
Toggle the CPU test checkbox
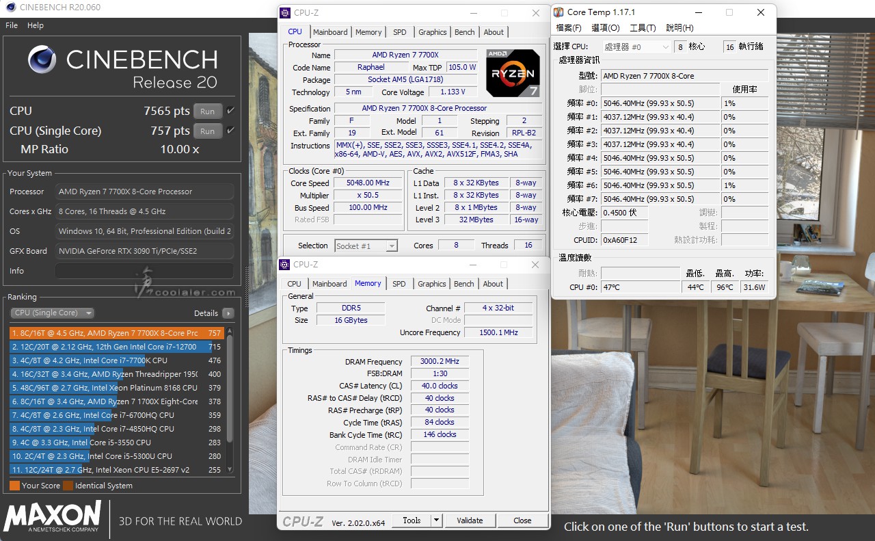click(230, 111)
